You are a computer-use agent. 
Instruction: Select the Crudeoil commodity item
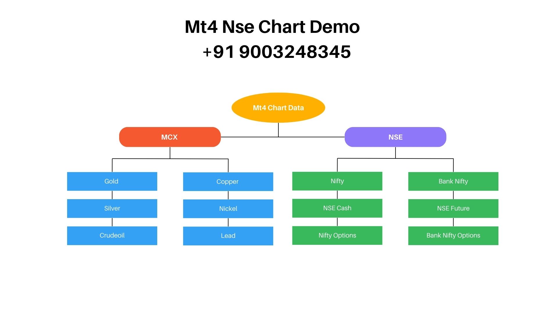[112, 235]
